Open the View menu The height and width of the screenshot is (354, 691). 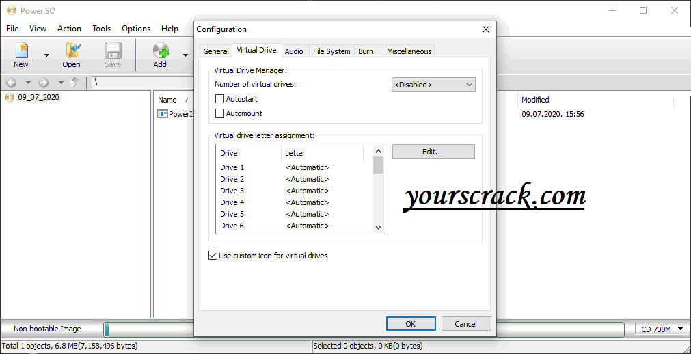click(x=38, y=29)
